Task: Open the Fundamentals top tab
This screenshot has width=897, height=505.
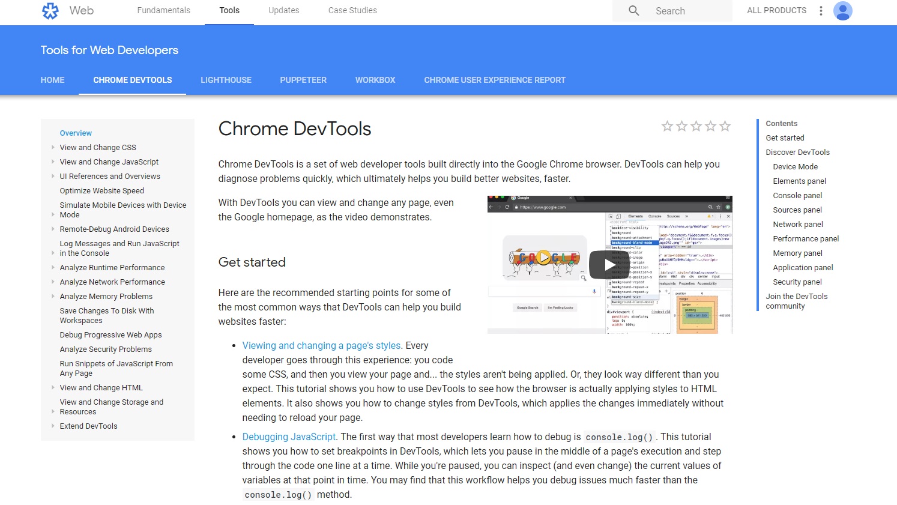Action: pyautogui.click(x=163, y=11)
